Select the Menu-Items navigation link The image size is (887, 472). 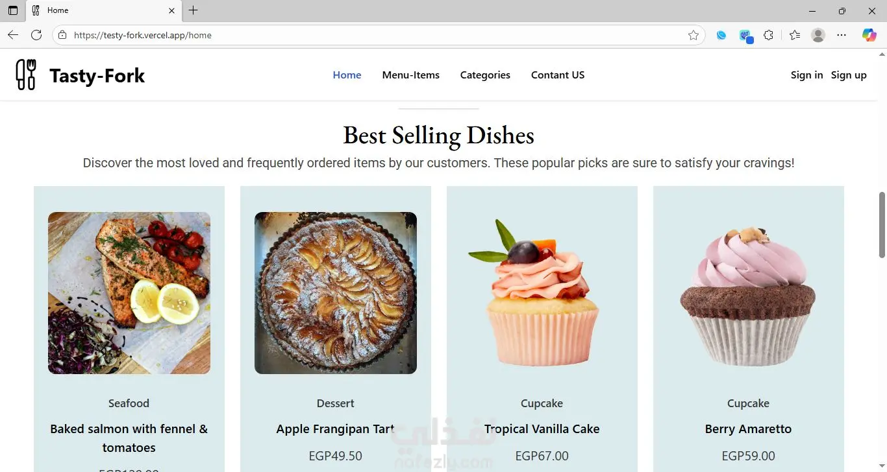tap(410, 75)
